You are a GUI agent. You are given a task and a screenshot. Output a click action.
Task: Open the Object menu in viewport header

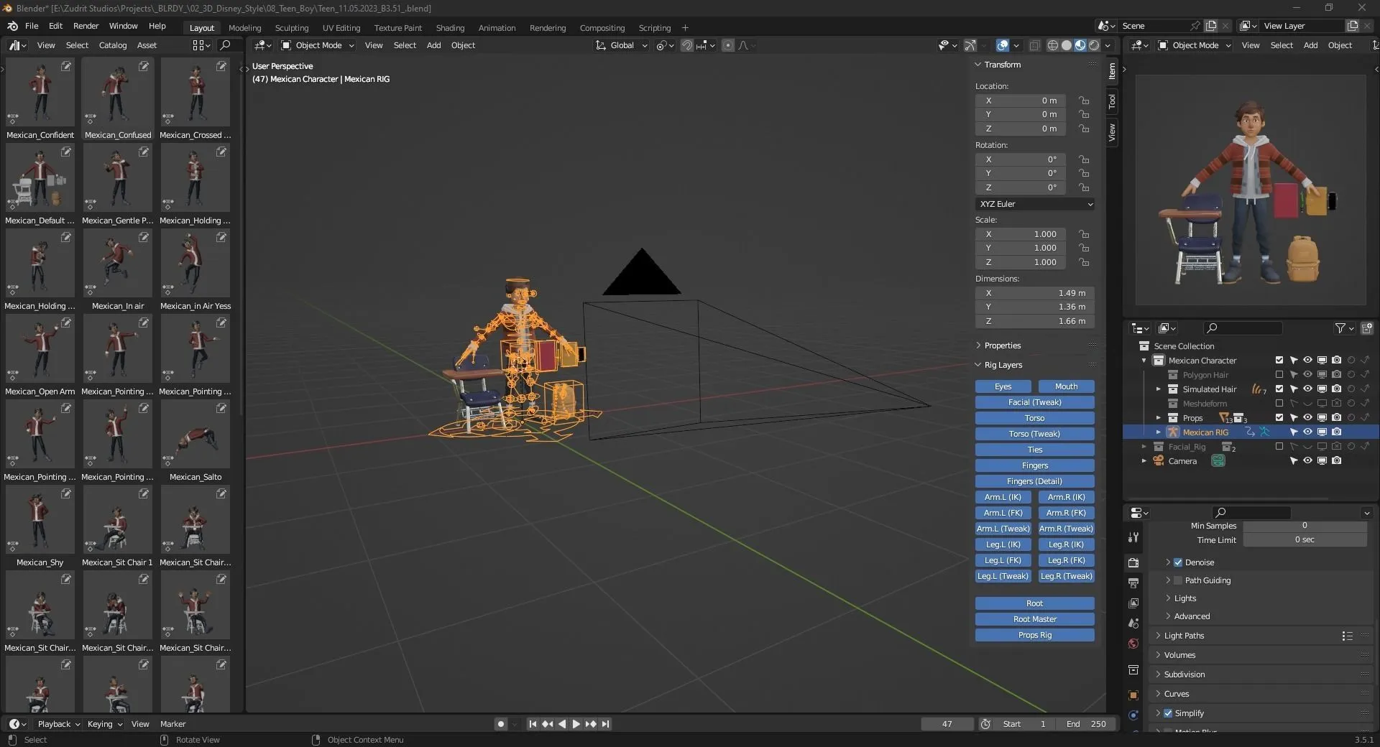464,45
